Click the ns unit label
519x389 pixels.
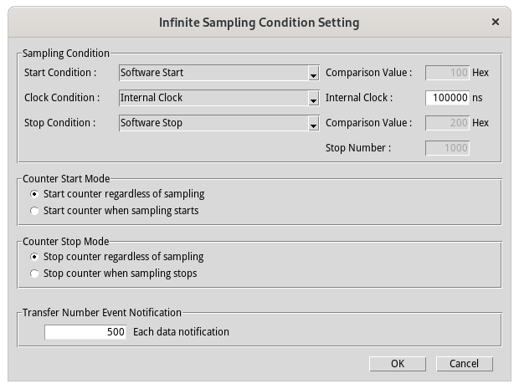[x=477, y=98]
